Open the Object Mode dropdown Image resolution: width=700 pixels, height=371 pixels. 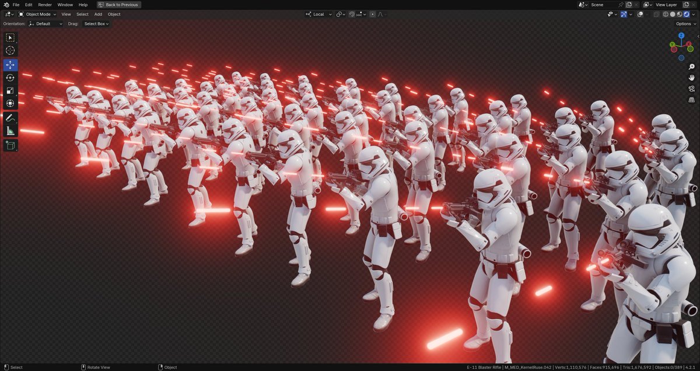pos(37,14)
